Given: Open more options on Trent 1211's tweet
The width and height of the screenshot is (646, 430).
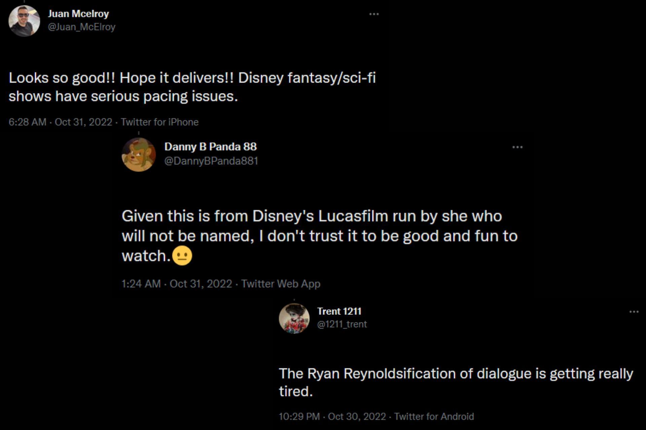Looking at the screenshot, I should point(634,312).
